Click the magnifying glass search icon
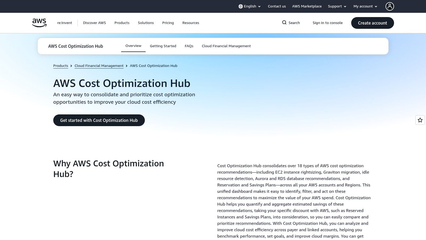The width and height of the screenshot is (426, 240). click(284, 23)
